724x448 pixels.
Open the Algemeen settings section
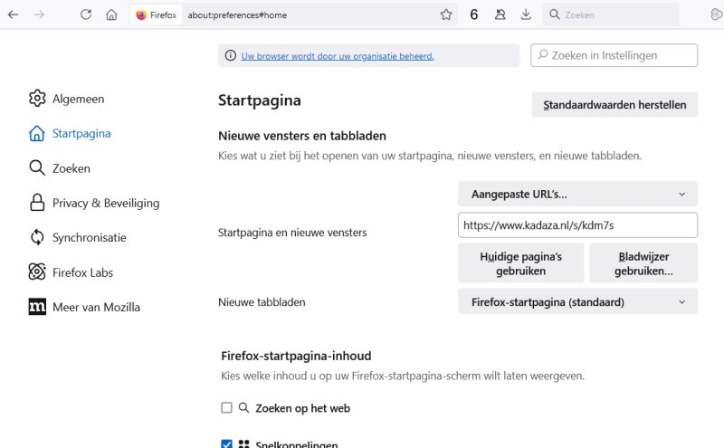[x=77, y=99]
